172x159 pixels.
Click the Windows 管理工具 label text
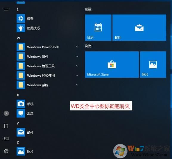(x=41, y=66)
